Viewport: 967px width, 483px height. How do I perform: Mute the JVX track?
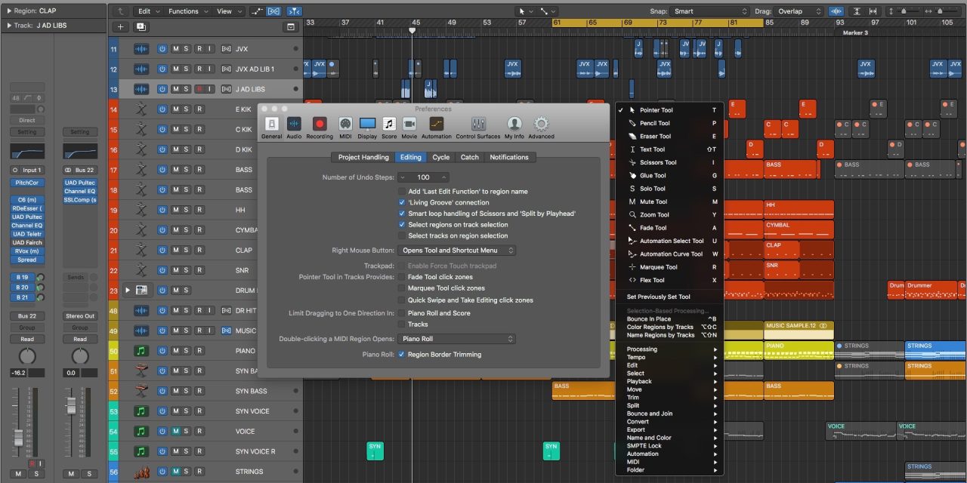click(x=176, y=49)
